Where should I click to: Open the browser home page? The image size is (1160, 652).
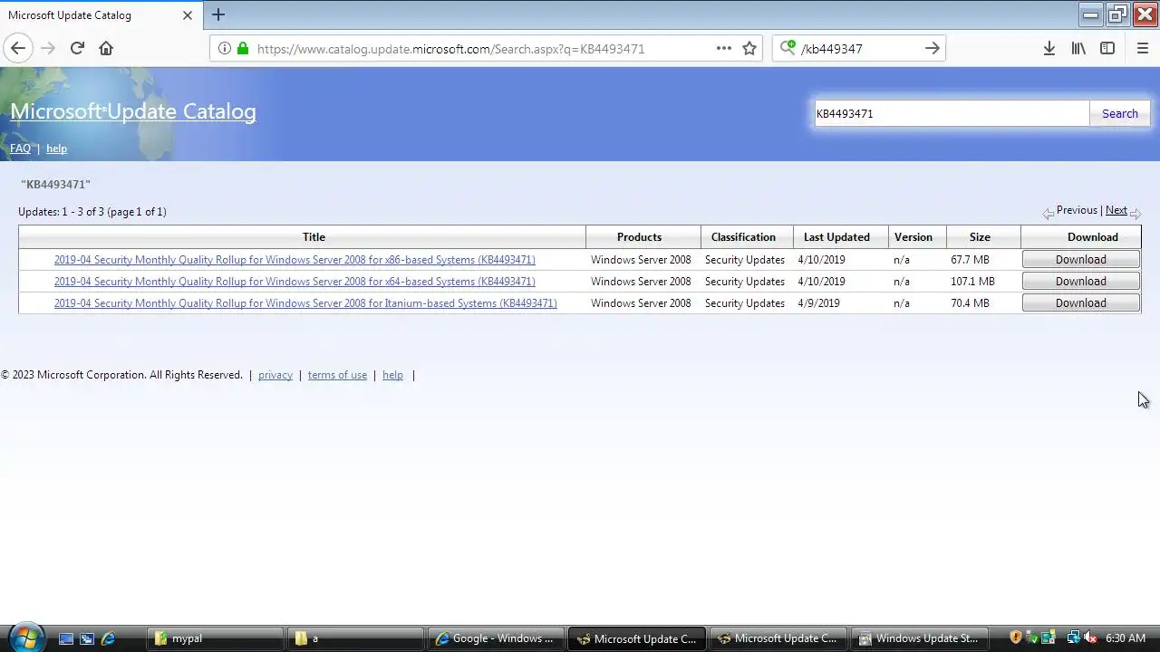pyautogui.click(x=106, y=48)
